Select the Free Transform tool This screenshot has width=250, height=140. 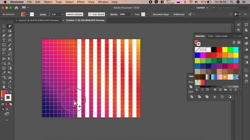pos(10,59)
